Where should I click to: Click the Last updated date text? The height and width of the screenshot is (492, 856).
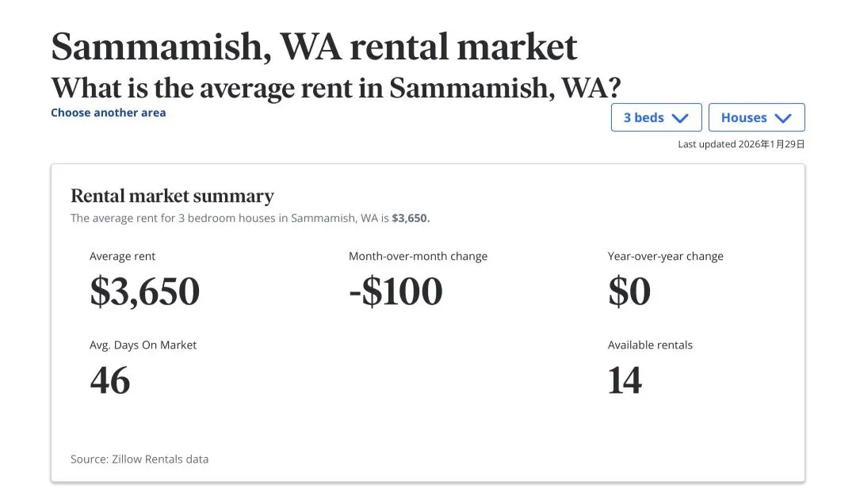741,144
